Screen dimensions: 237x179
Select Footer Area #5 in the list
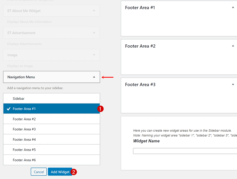coord(51,149)
